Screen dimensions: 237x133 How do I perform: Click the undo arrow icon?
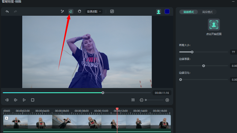coord(7,12)
